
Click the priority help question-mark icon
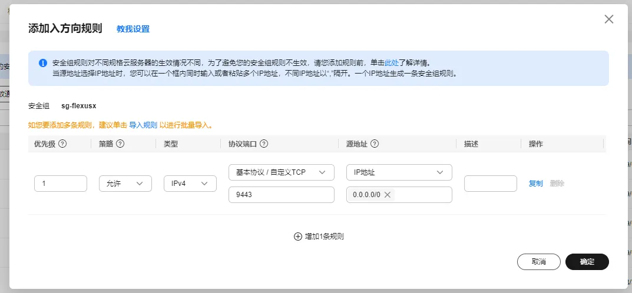[62, 144]
